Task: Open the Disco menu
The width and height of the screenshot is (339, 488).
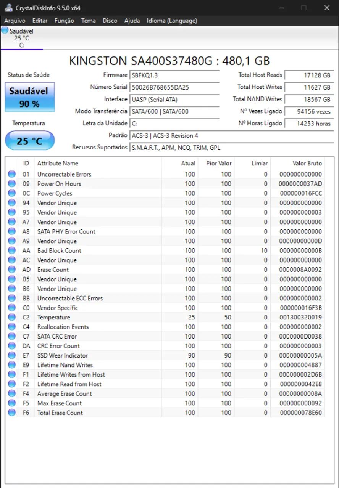Action: click(110, 21)
